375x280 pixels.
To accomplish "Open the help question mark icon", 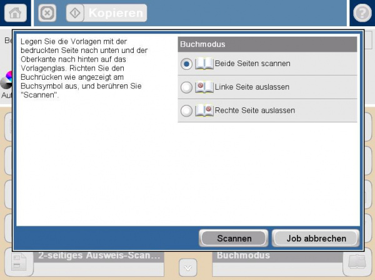I will 362,13.
